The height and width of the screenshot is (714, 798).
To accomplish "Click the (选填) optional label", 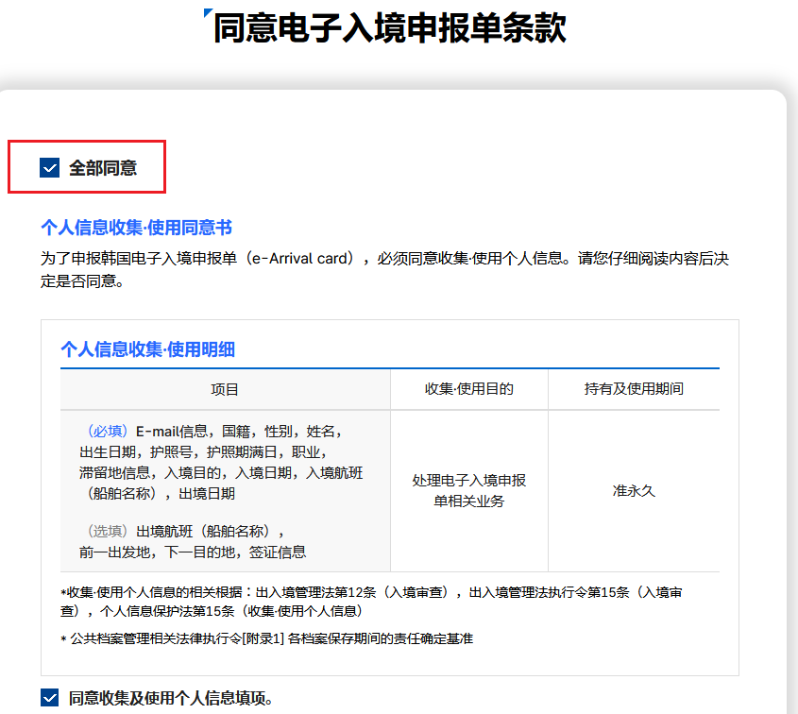I will (x=108, y=532).
